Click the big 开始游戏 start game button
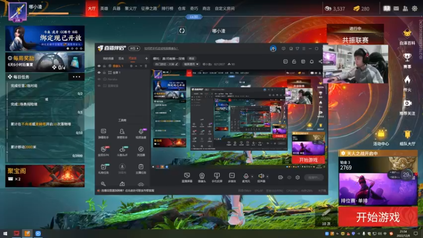Image resolution: width=423 pixels, height=238 pixels. [x=378, y=217]
